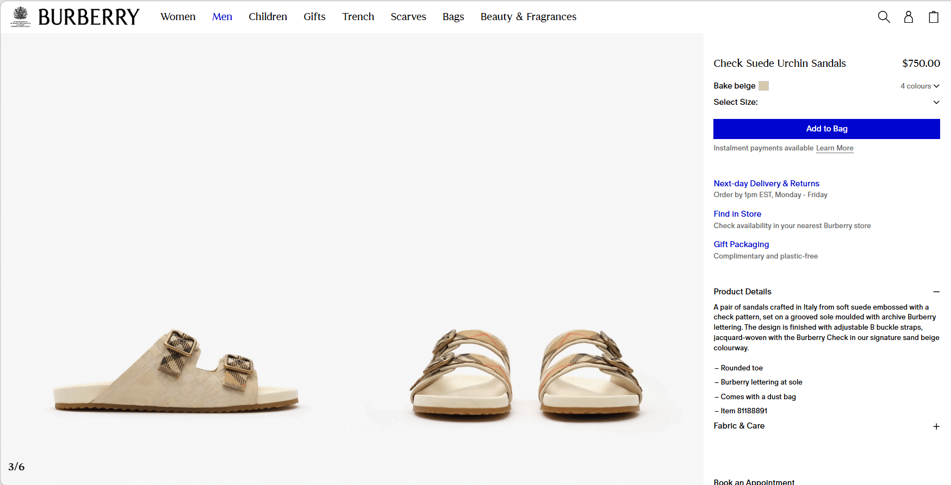Go to the Children section

268,17
